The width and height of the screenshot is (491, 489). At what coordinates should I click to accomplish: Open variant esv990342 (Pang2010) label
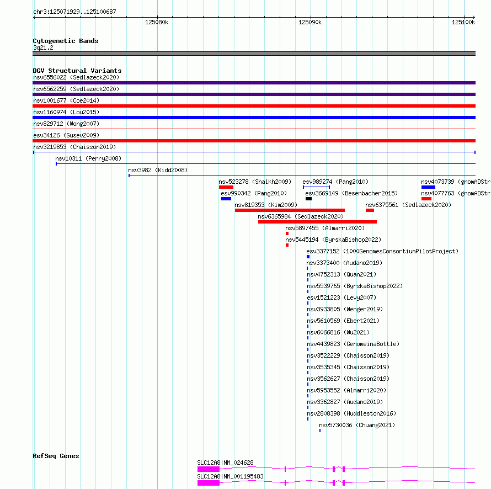coord(254,193)
